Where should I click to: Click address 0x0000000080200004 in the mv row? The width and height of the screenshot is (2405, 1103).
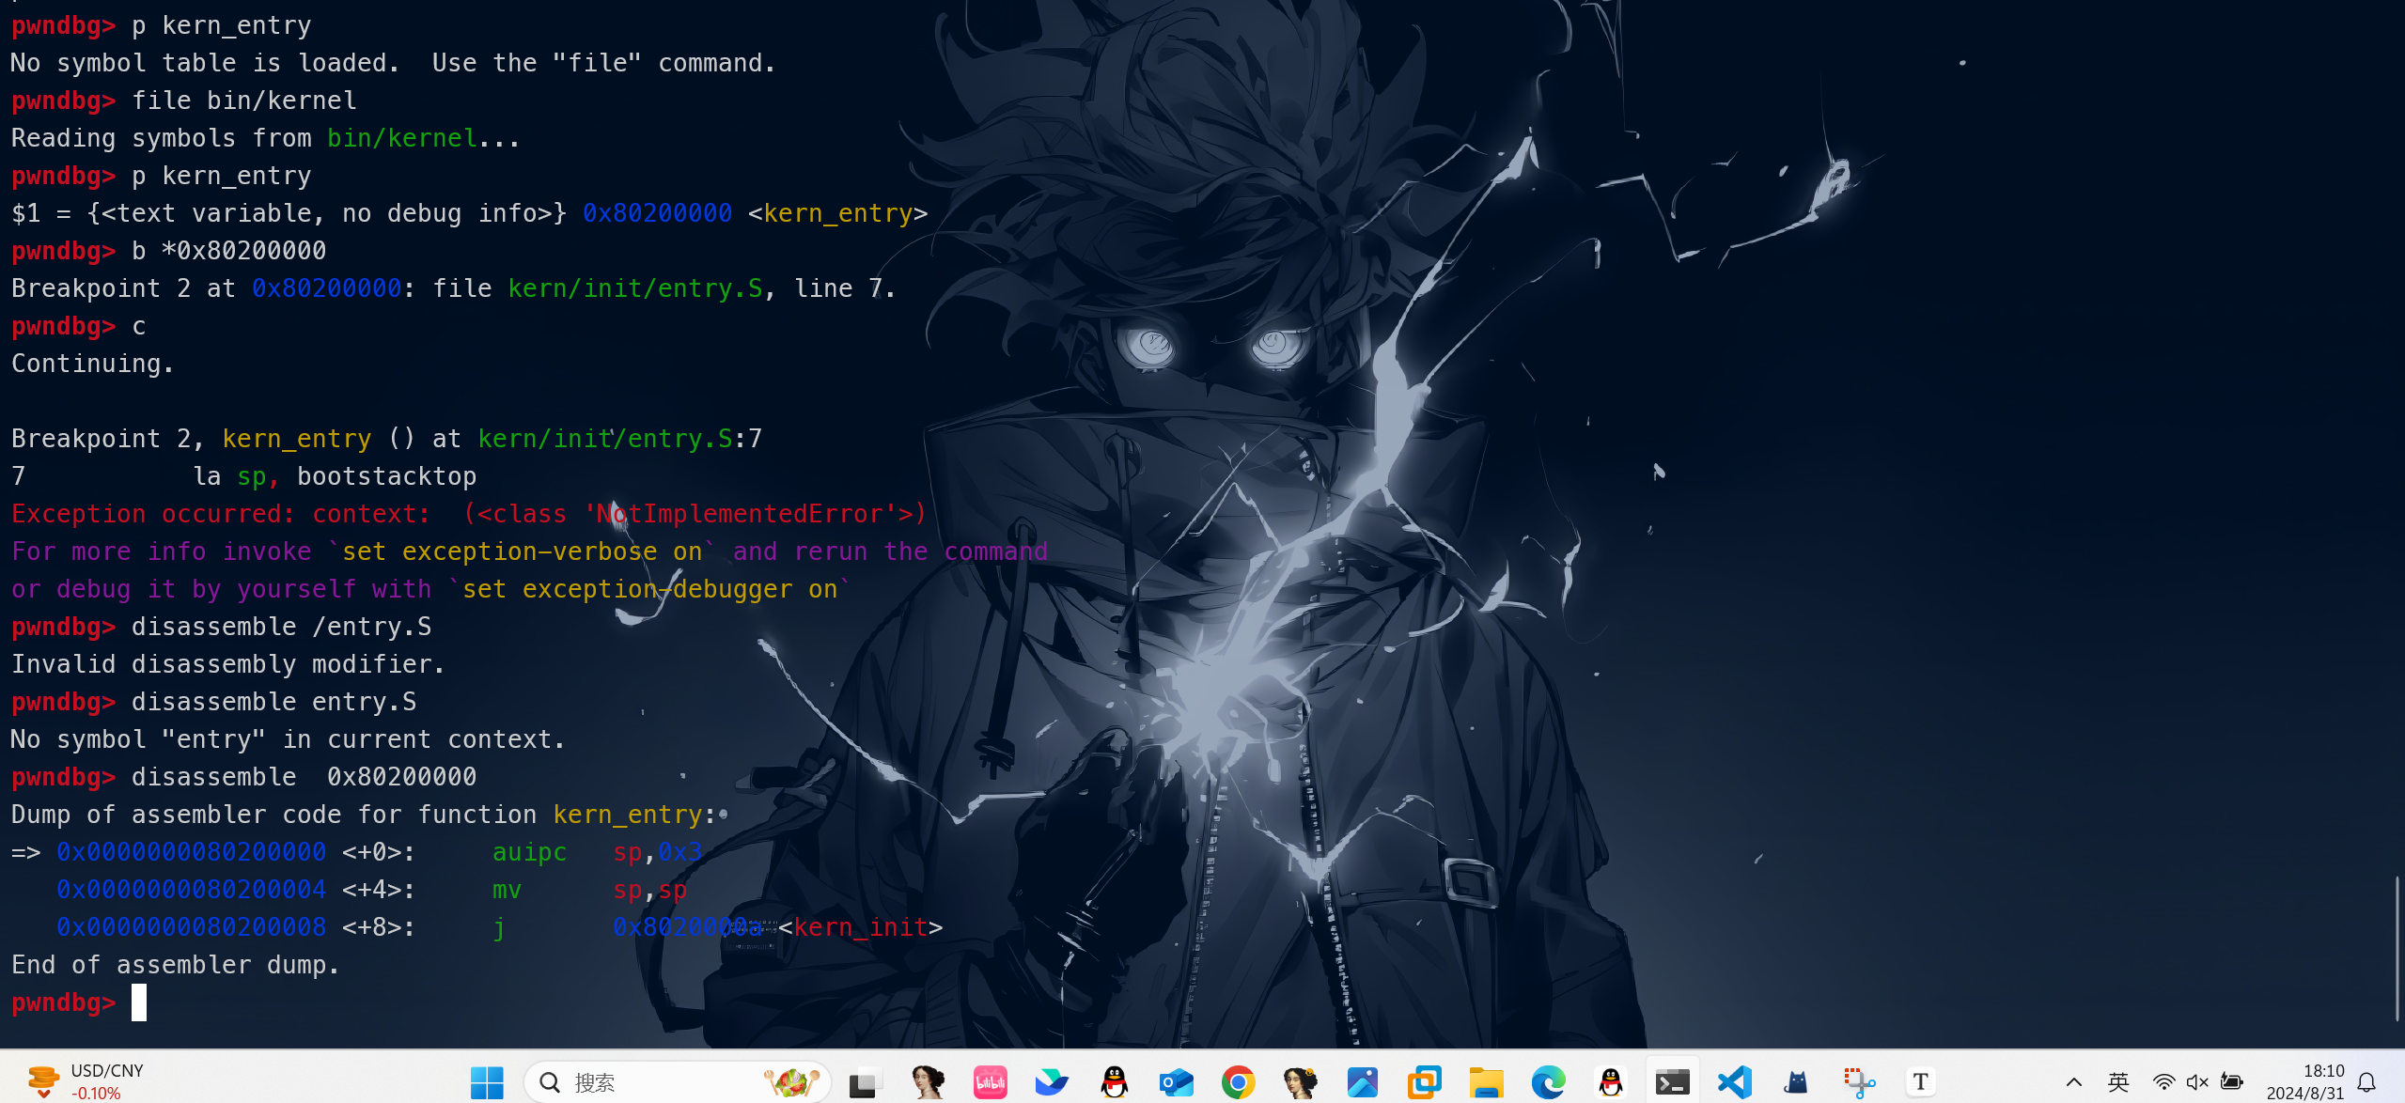(191, 890)
